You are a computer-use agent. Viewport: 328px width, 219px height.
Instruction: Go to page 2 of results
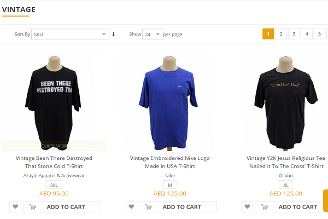click(x=281, y=34)
